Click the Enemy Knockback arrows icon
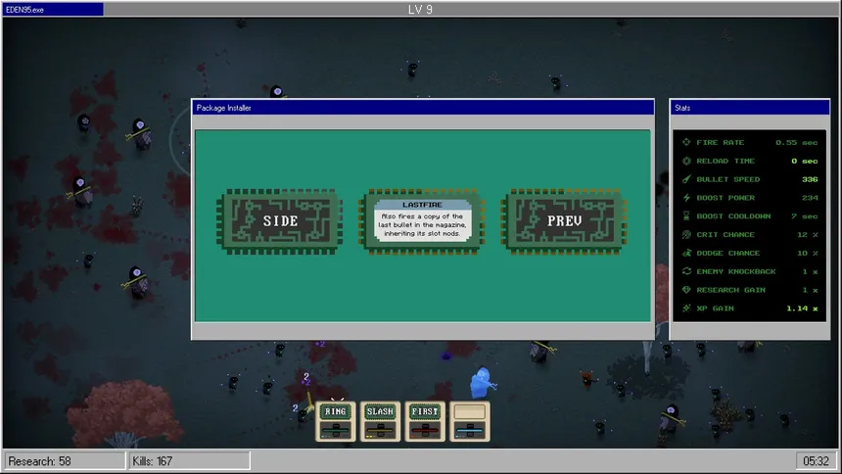Image resolution: width=842 pixels, height=474 pixels. pyautogui.click(x=686, y=271)
